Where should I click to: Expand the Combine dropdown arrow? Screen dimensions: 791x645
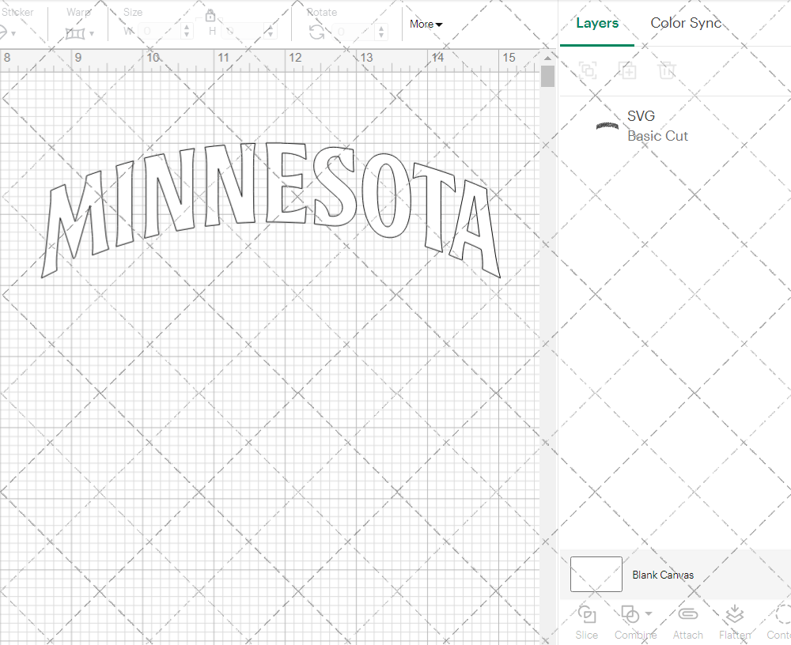pos(649,613)
